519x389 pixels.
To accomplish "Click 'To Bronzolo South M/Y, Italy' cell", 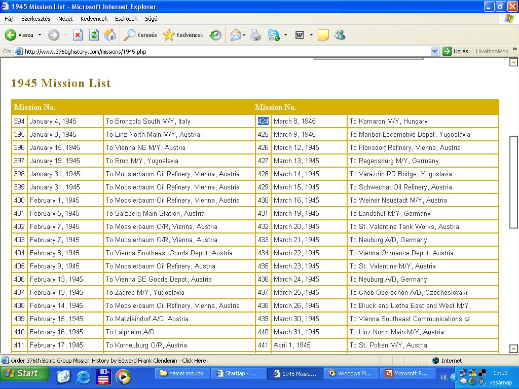I will [x=179, y=121].
